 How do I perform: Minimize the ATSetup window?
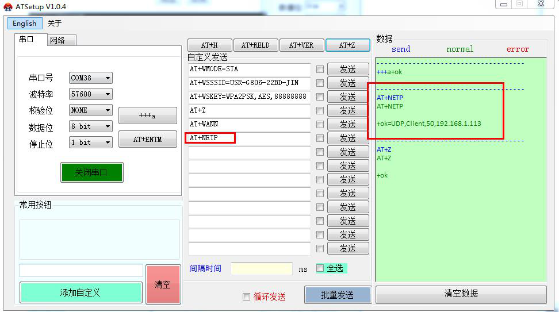click(503, 4)
